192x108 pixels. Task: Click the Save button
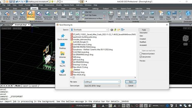131,82
